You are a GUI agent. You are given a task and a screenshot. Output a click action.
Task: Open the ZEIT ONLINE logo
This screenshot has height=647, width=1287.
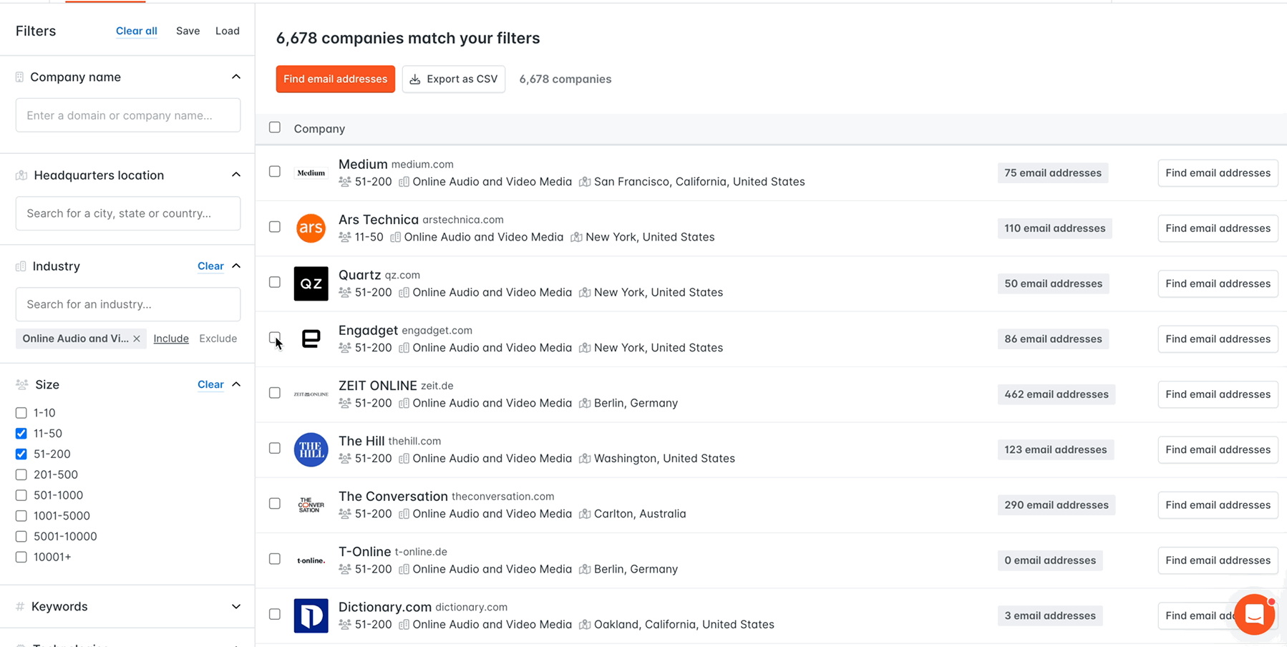point(311,394)
